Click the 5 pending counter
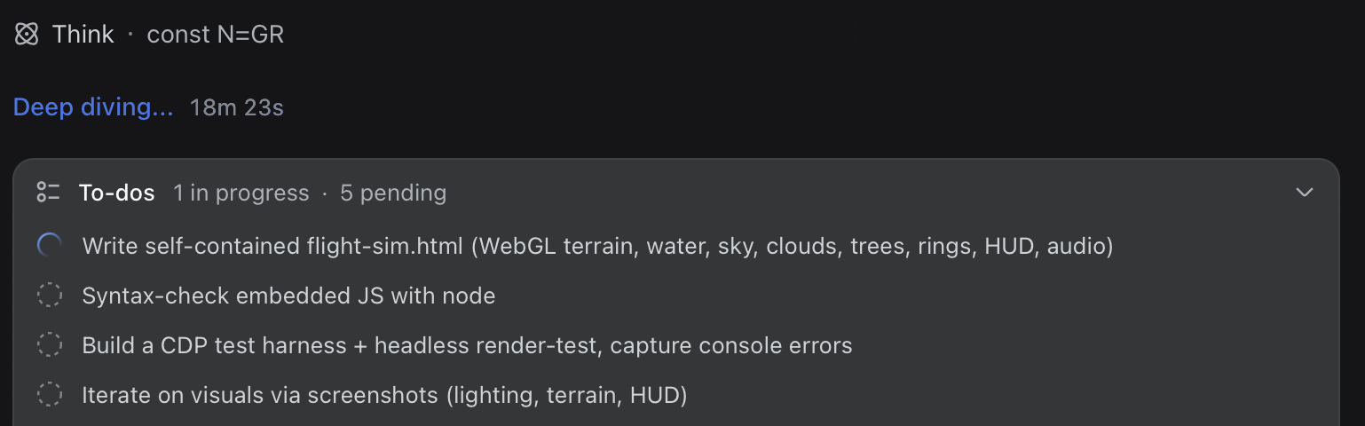This screenshot has width=1365, height=426. pyautogui.click(x=393, y=193)
